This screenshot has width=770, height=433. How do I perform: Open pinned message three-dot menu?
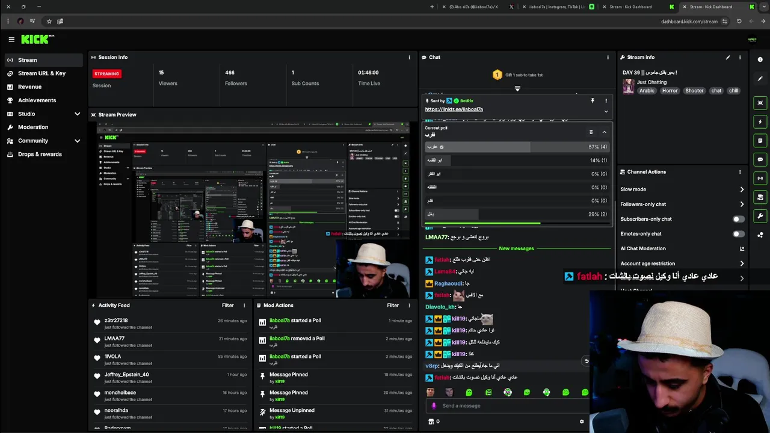pyautogui.click(x=606, y=101)
